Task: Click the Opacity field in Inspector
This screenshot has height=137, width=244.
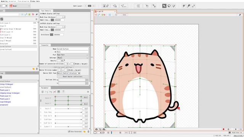Action: pyautogui.click(x=60, y=61)
